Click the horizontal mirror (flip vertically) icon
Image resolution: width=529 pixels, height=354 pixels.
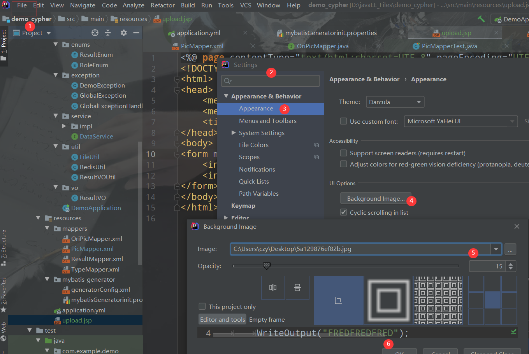tap(297, 287)
